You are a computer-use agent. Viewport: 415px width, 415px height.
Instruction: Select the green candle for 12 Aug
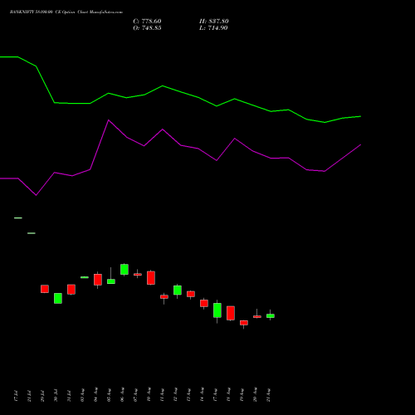[x=178, y=290]
